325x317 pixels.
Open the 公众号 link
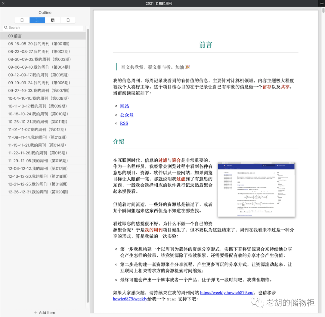pos(127,115)
